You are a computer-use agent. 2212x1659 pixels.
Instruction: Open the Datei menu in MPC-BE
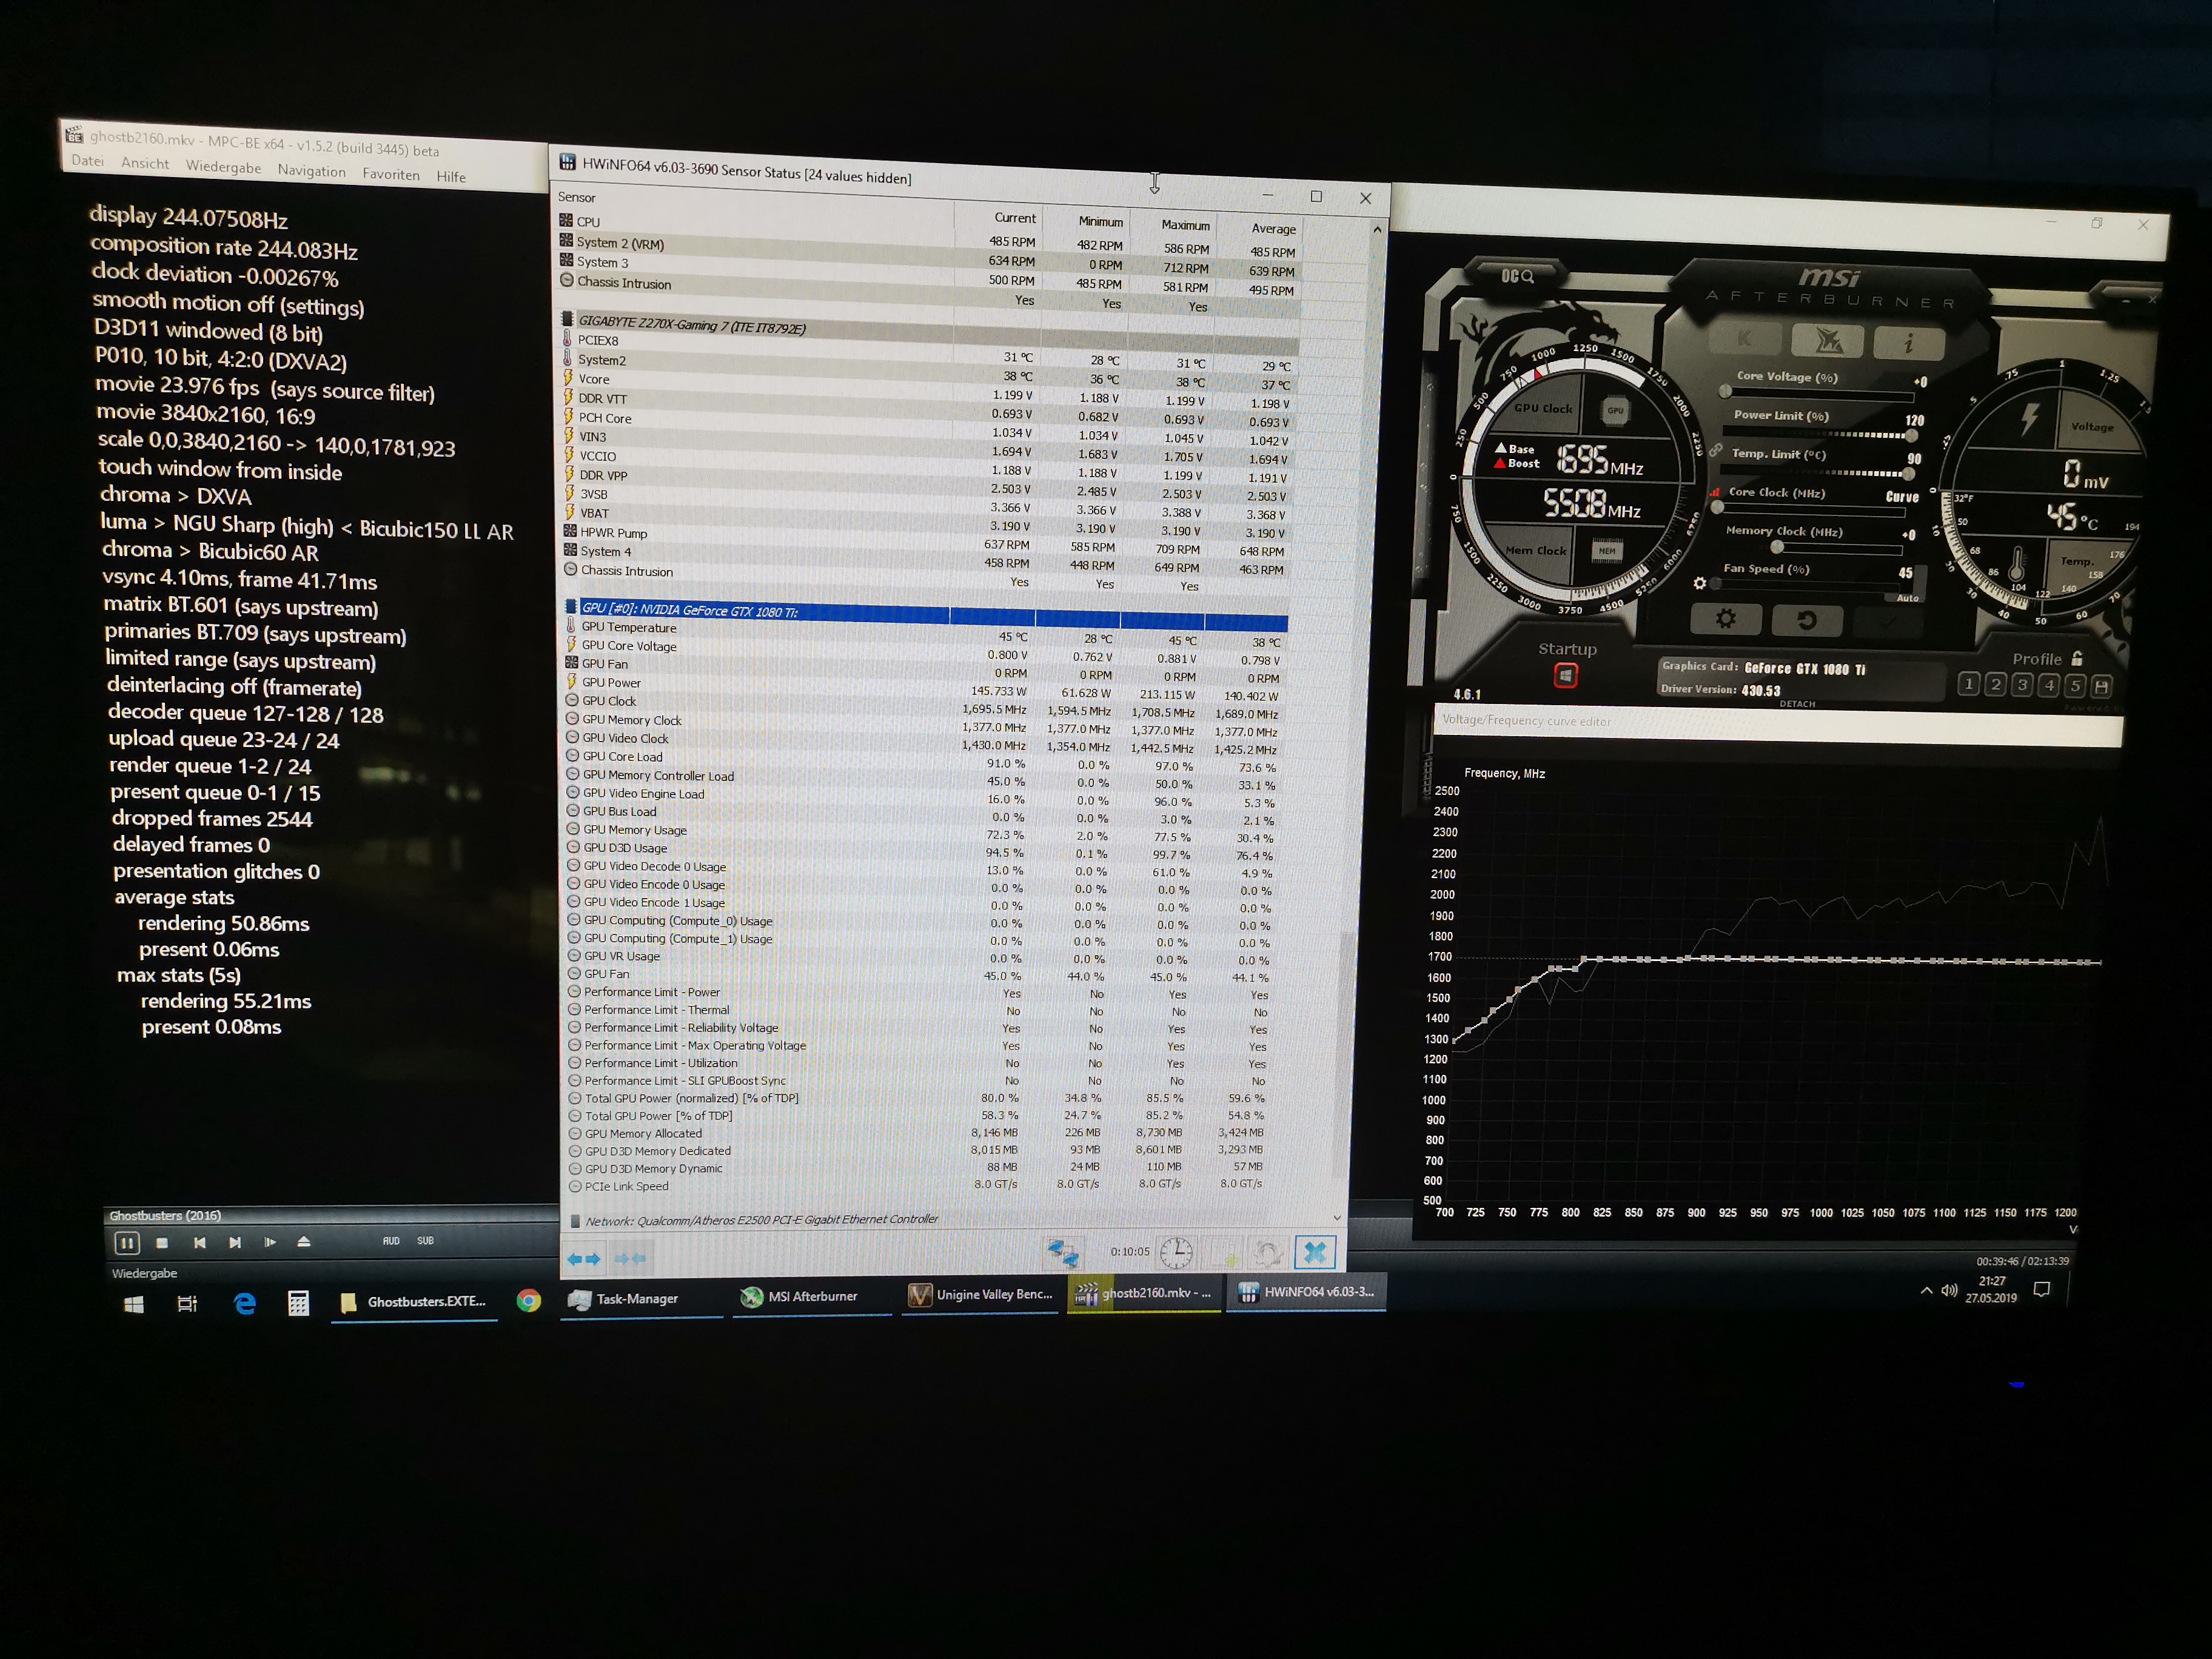(x=87, y=161)
